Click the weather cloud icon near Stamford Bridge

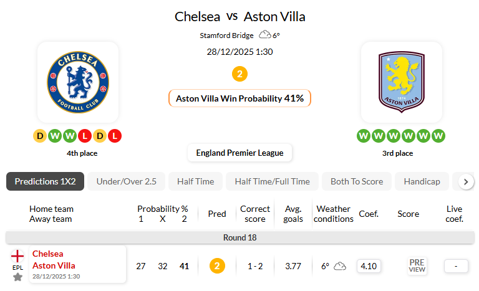[265, 36]
